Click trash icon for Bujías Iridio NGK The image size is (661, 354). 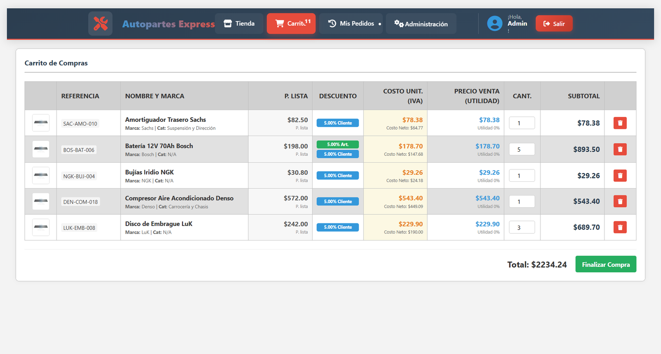[x=620, y=176]
